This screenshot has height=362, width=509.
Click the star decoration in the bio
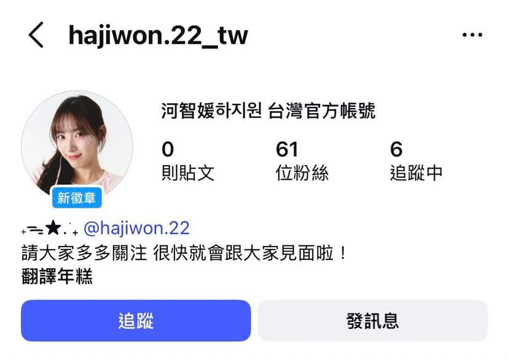(53, 227)
